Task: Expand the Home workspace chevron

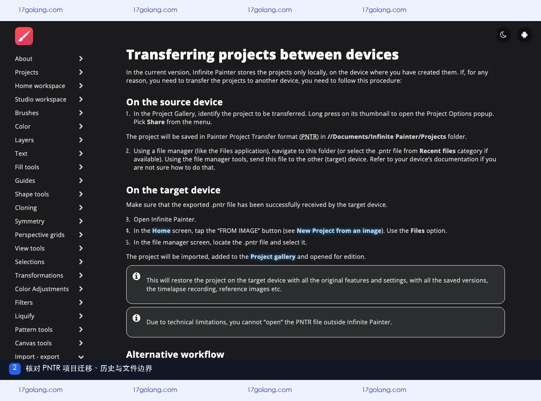Action: click(81, 86)
